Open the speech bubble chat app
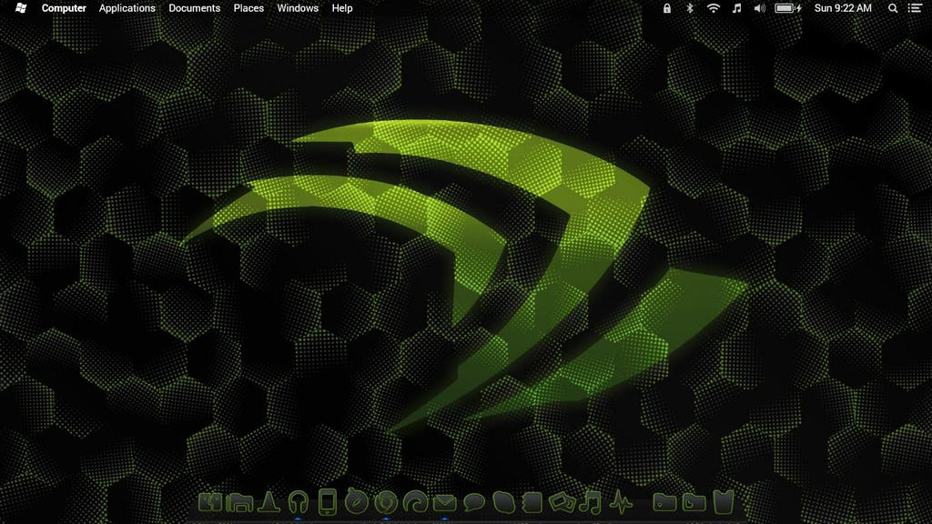This screenshot has height=524, width=932. point(473,503)
